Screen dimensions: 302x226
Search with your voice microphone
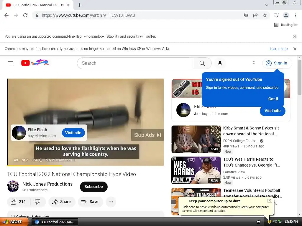pyautogui.click(x=220, y=63)
